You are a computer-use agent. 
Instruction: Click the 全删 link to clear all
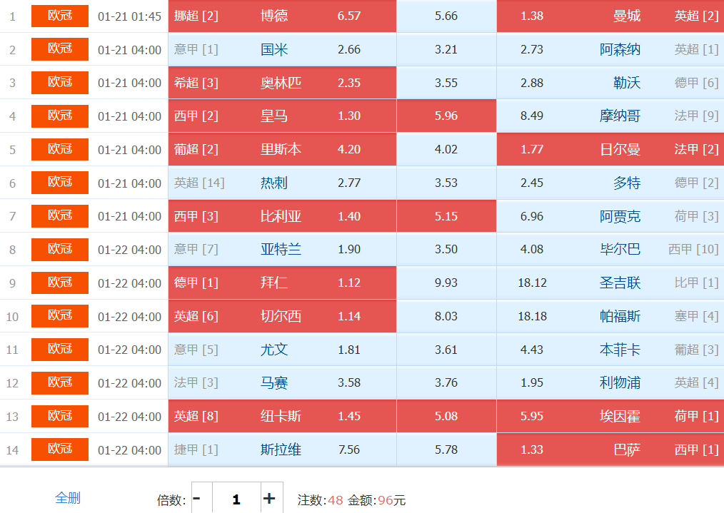coord(68,498)
